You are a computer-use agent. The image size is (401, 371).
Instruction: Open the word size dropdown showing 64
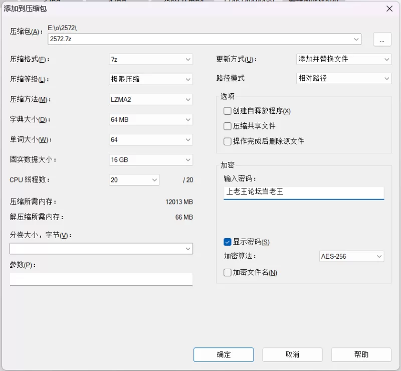coord(151,140)
